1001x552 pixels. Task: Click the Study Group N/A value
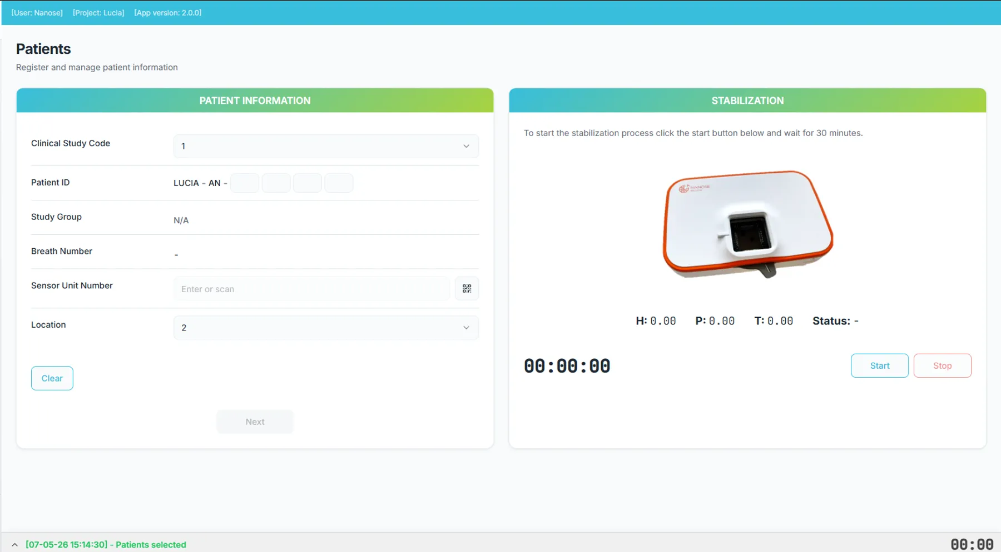click(181, 220)
